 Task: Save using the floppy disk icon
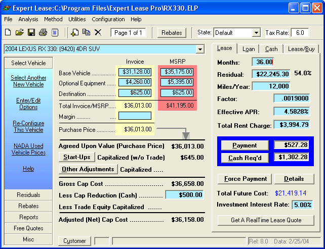pos(31,32)
